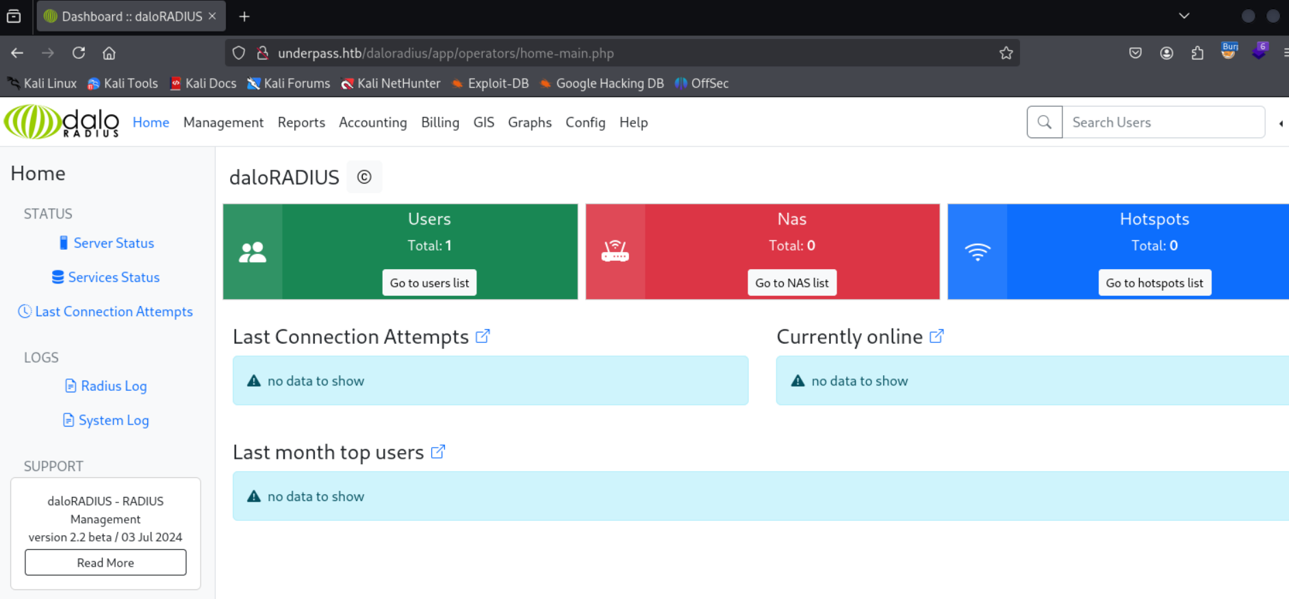Open the recent tabs view icon
This screenshot has width=1289, height=599.
(x=14, y=16)
